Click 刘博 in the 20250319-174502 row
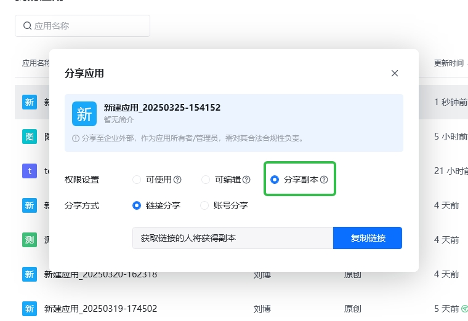This screenshot has height=321, width=468. 262,309
